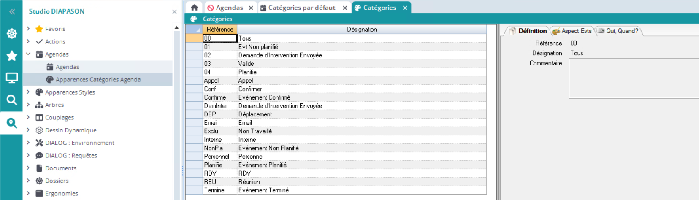
Task: Collapse the Agendas tree node
Action: (28, 54)
